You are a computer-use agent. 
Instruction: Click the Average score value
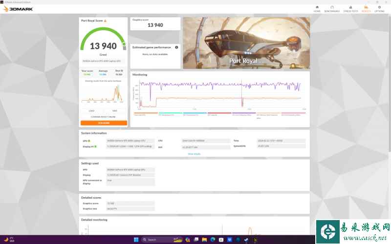pyautogui.click(x=103, y=75)
